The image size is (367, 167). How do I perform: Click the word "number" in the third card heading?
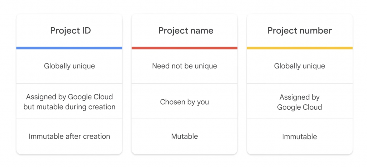pos(314,31)
